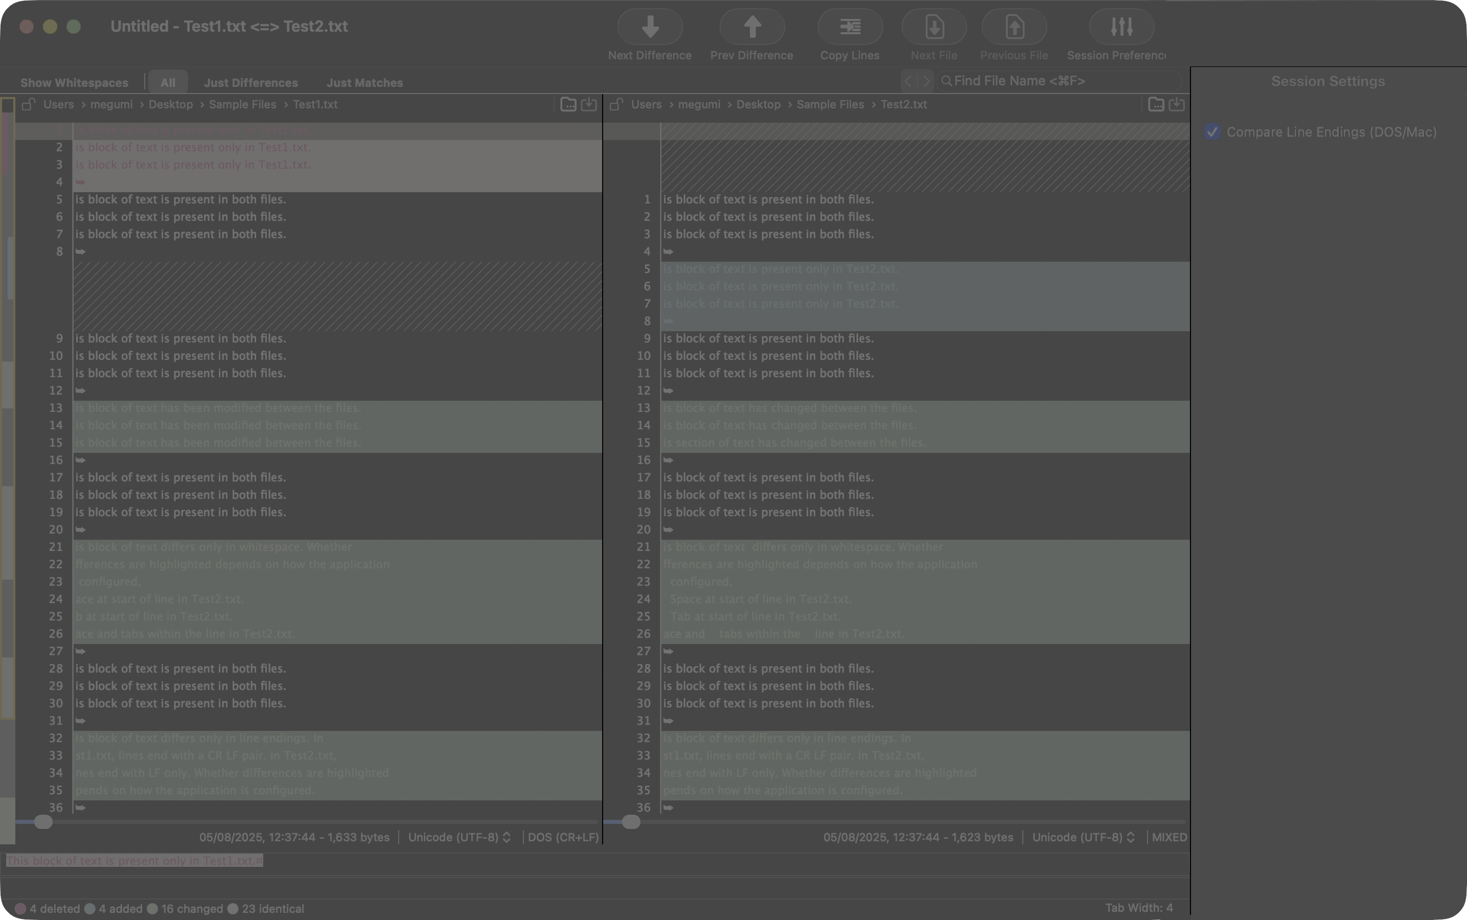Open DOS (CR+LF) line ending selector
Viewport: 1467px width, 920px height.
[x=563, y=837]
